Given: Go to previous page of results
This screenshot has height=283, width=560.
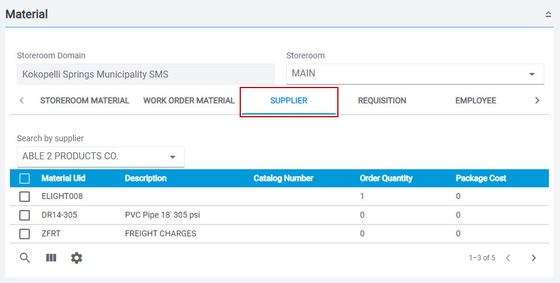Looking at the screenshot, I should (x=508, y=258).
